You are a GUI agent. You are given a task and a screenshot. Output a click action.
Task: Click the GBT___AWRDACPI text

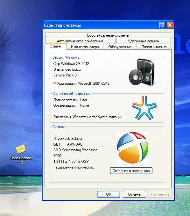click(69, 144)
